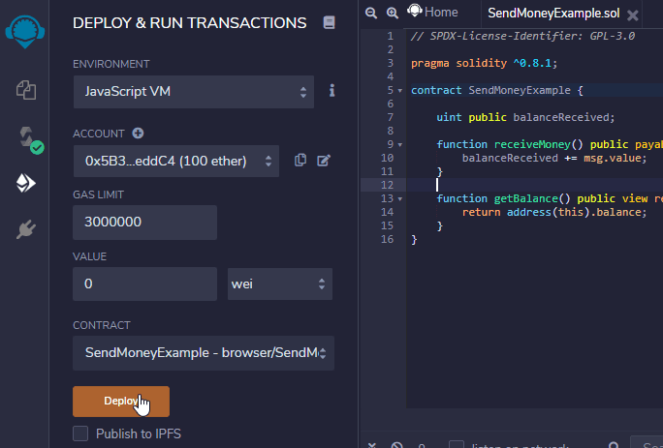Select the SendMoneyExample.sol tab
This screenshot has width=663, height=448.
(553, 14)
